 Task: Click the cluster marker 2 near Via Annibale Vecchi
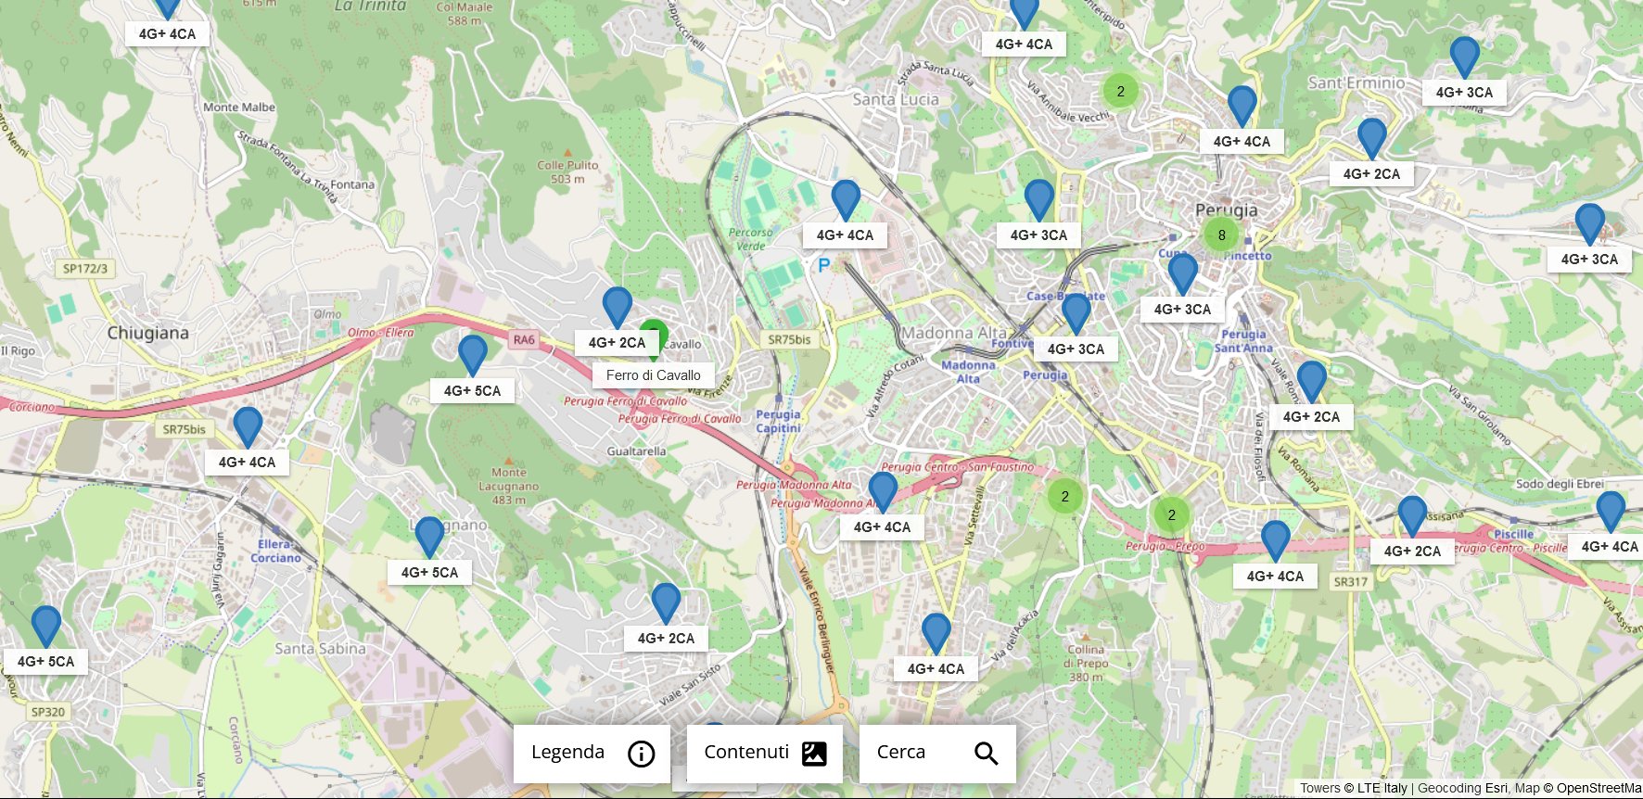point(1120,91)
